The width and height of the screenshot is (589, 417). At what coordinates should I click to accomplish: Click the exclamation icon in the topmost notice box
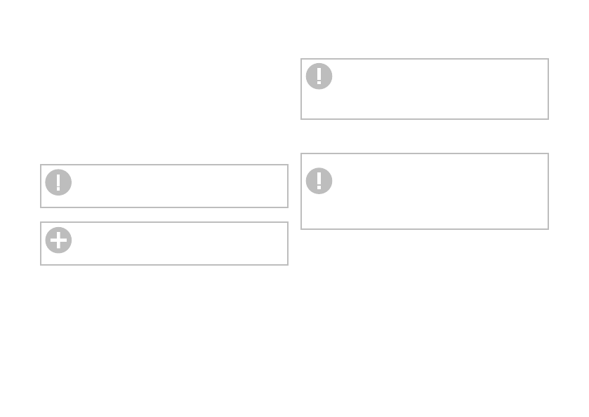click(319, 76)
